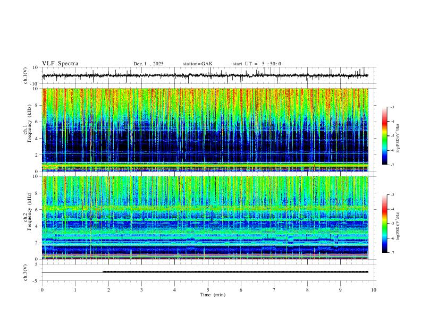Click the log(PSD) label beside ch.1 color bar
The image size is (421, 325).
pos(398,138)
